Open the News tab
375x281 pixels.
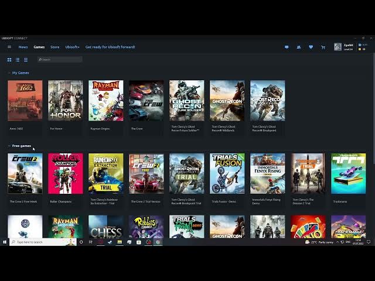point(23,47)
